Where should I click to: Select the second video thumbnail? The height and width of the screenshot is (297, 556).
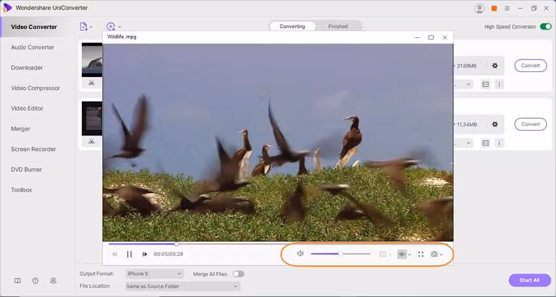[x=92, y=118]
